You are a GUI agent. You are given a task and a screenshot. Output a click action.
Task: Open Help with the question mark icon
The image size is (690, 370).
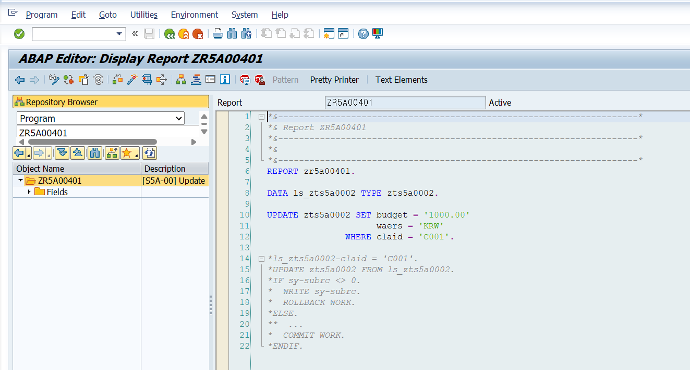click(364, 34)
